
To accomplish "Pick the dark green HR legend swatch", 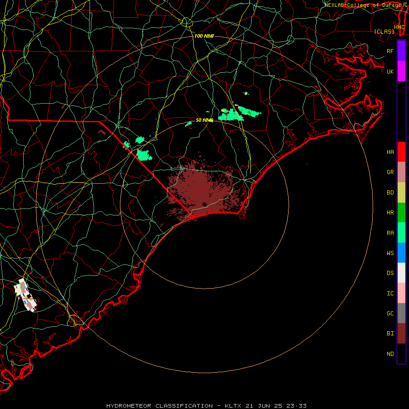I will point(401,213).
